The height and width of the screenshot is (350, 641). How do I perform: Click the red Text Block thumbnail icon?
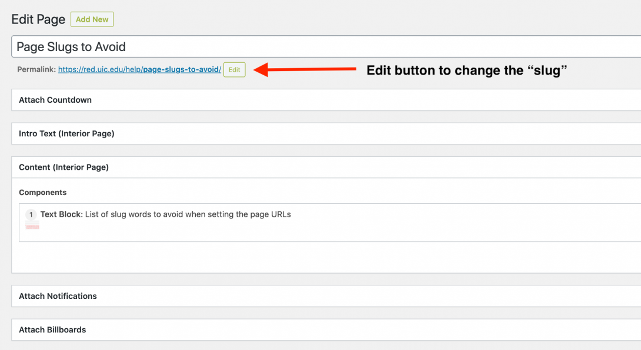click(32, 226)
